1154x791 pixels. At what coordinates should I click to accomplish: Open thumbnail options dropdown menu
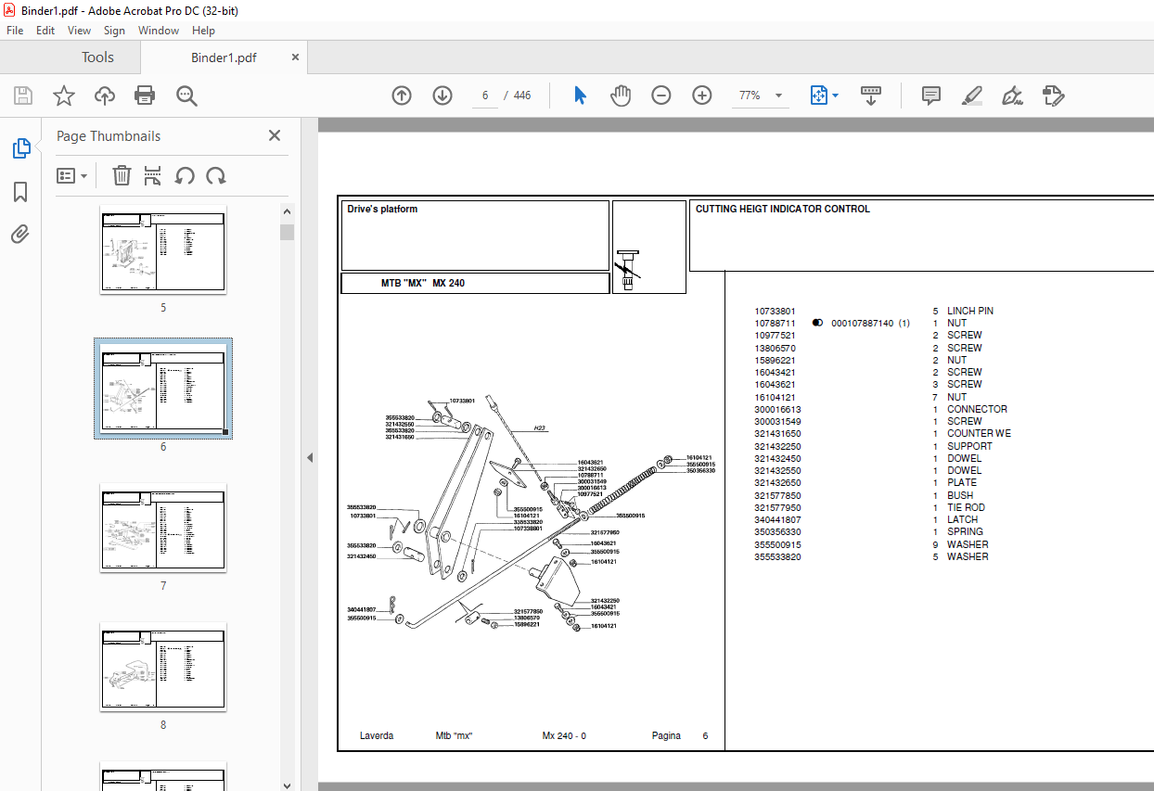(72, 175)
